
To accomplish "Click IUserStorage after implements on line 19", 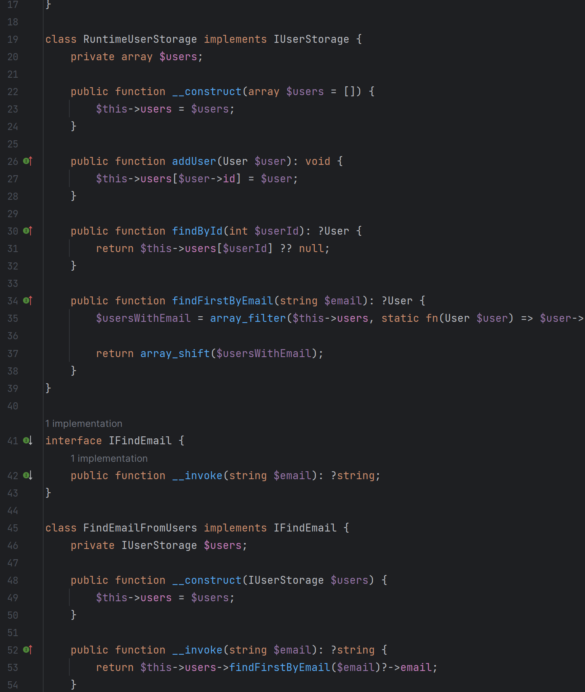I will click(x=311, y=39).
